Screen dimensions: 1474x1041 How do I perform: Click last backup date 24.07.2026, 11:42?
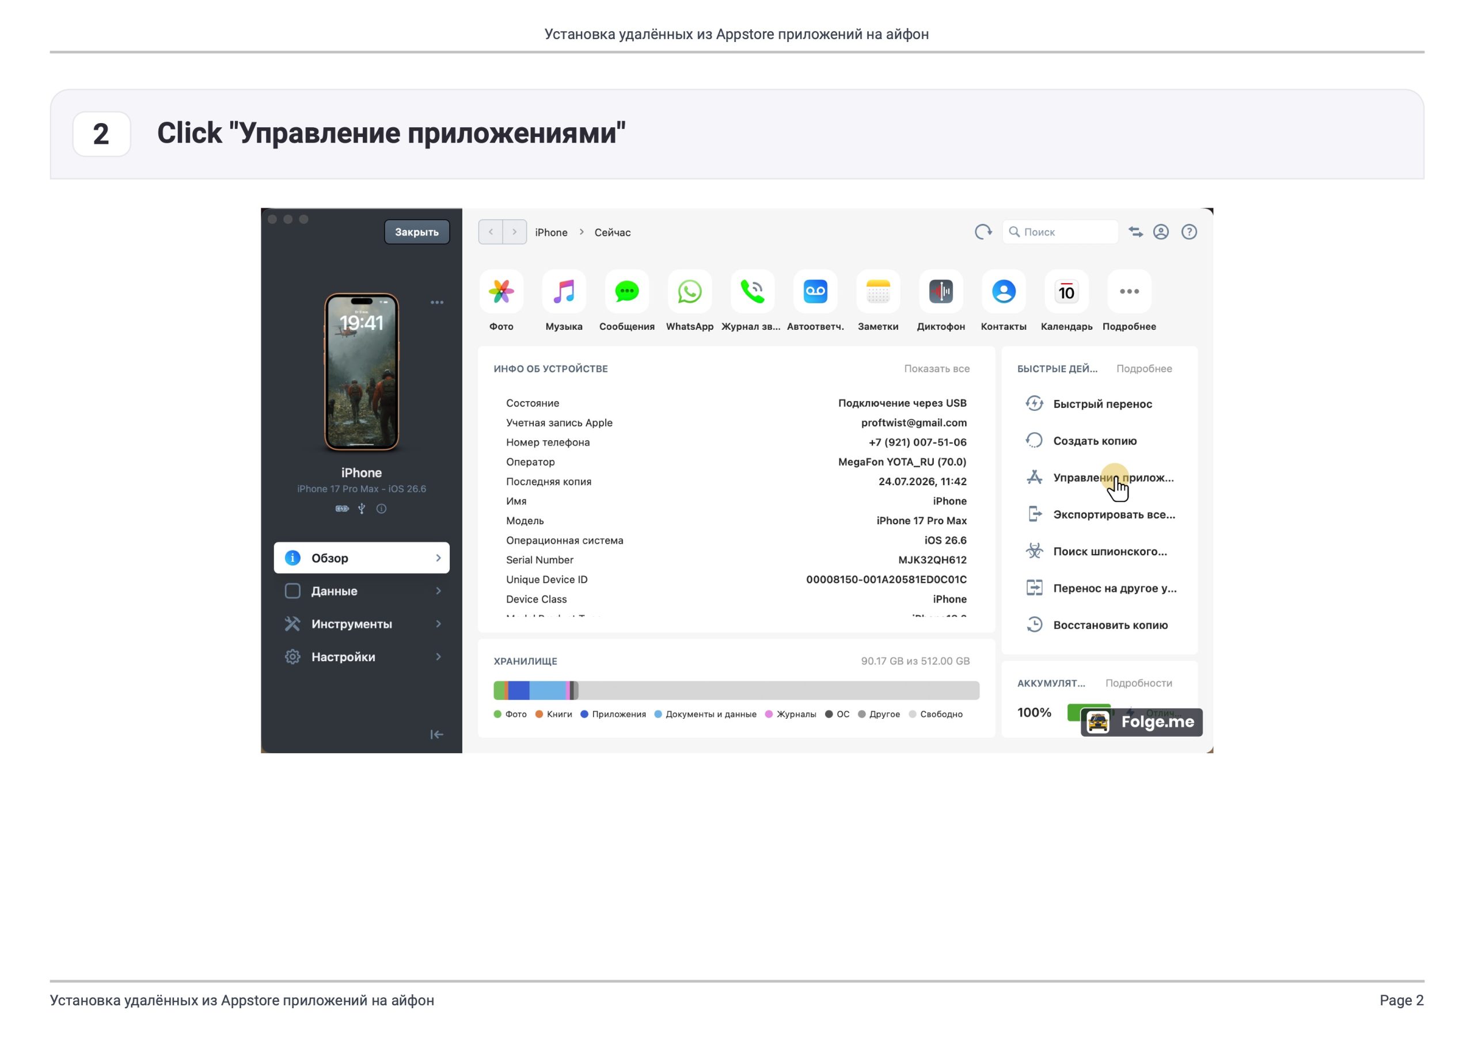click(x=922, y=481)
